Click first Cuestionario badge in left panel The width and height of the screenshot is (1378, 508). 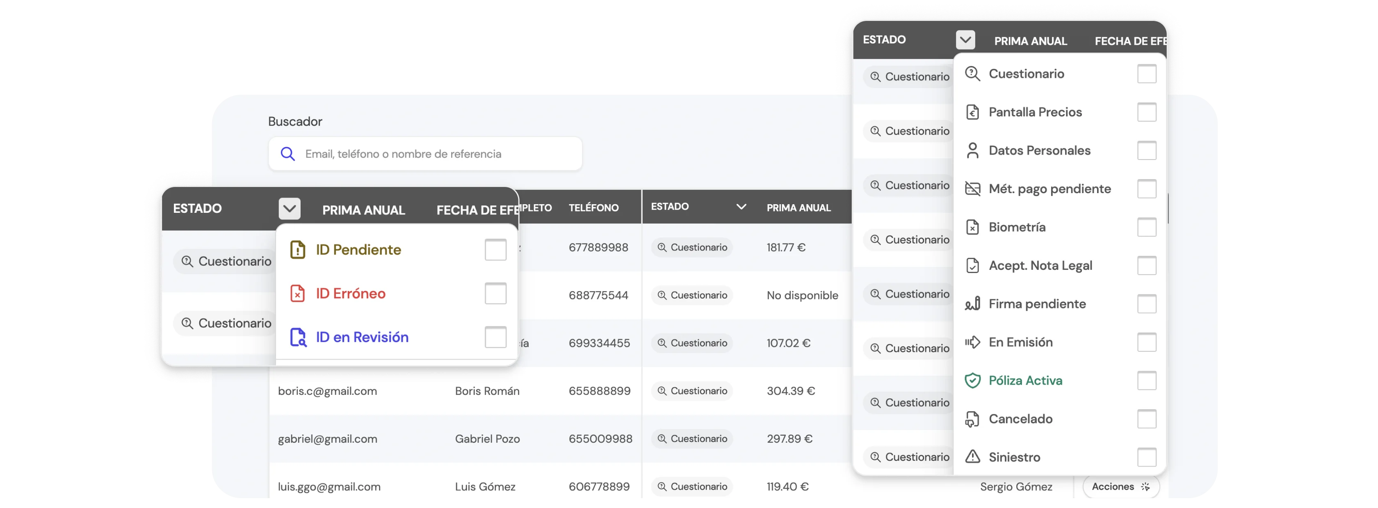click(x=226, y=262)
